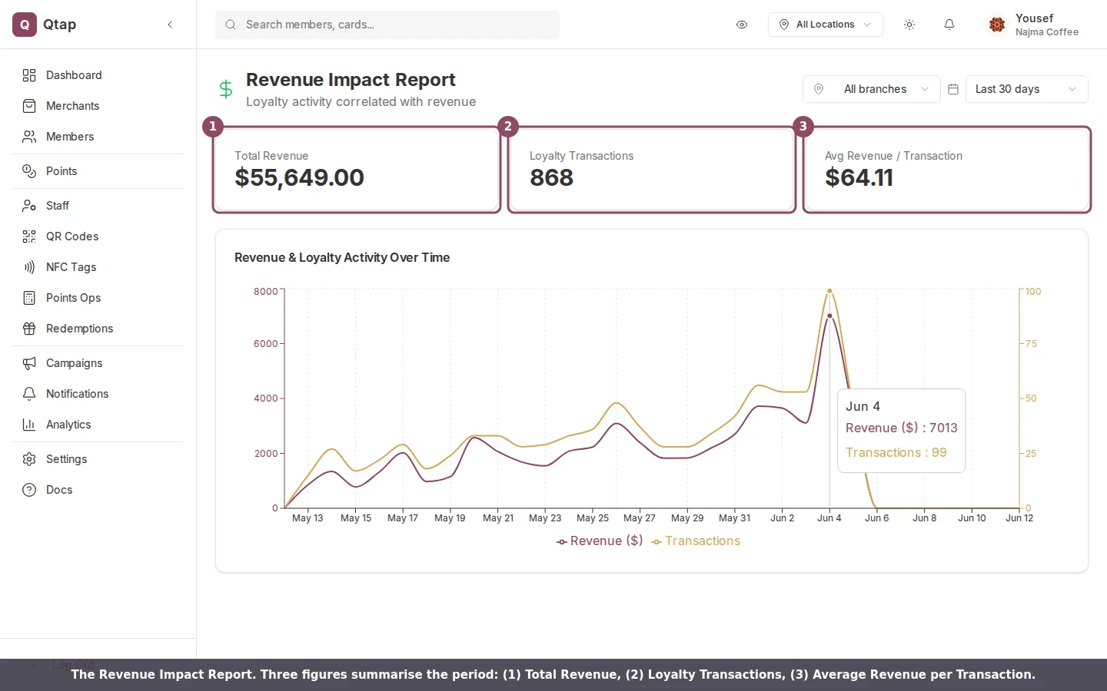Click tooltip text Revenue ($) : 7013
Image resolution: width=1107 pixels, height=691 pixels.
(x=902, y=428)
